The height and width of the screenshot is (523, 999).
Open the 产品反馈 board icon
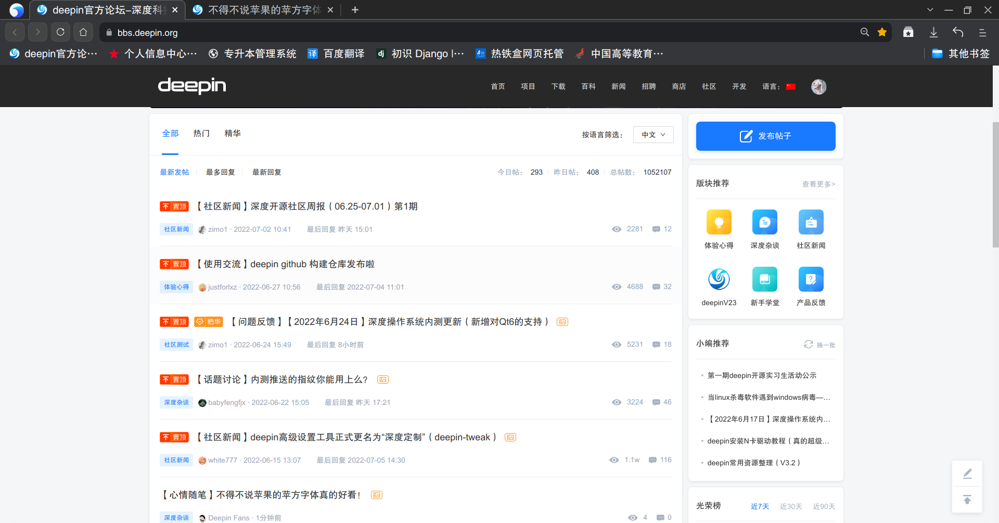811,280
